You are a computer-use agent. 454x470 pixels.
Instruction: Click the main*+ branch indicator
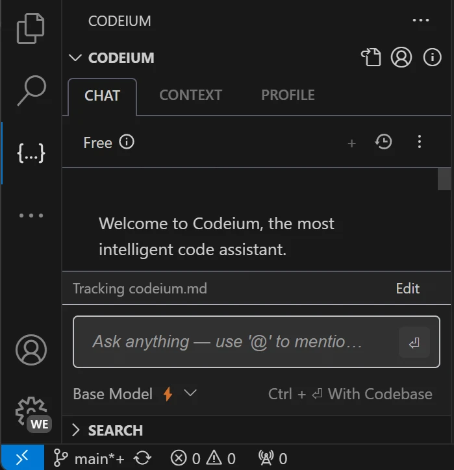[x=90, y=459]
